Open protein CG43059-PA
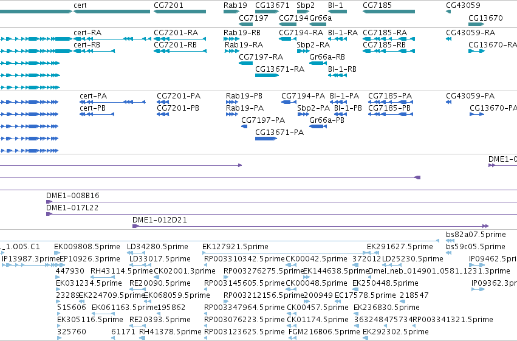Viewport: 517px width, 341px height. click(470, 96)
